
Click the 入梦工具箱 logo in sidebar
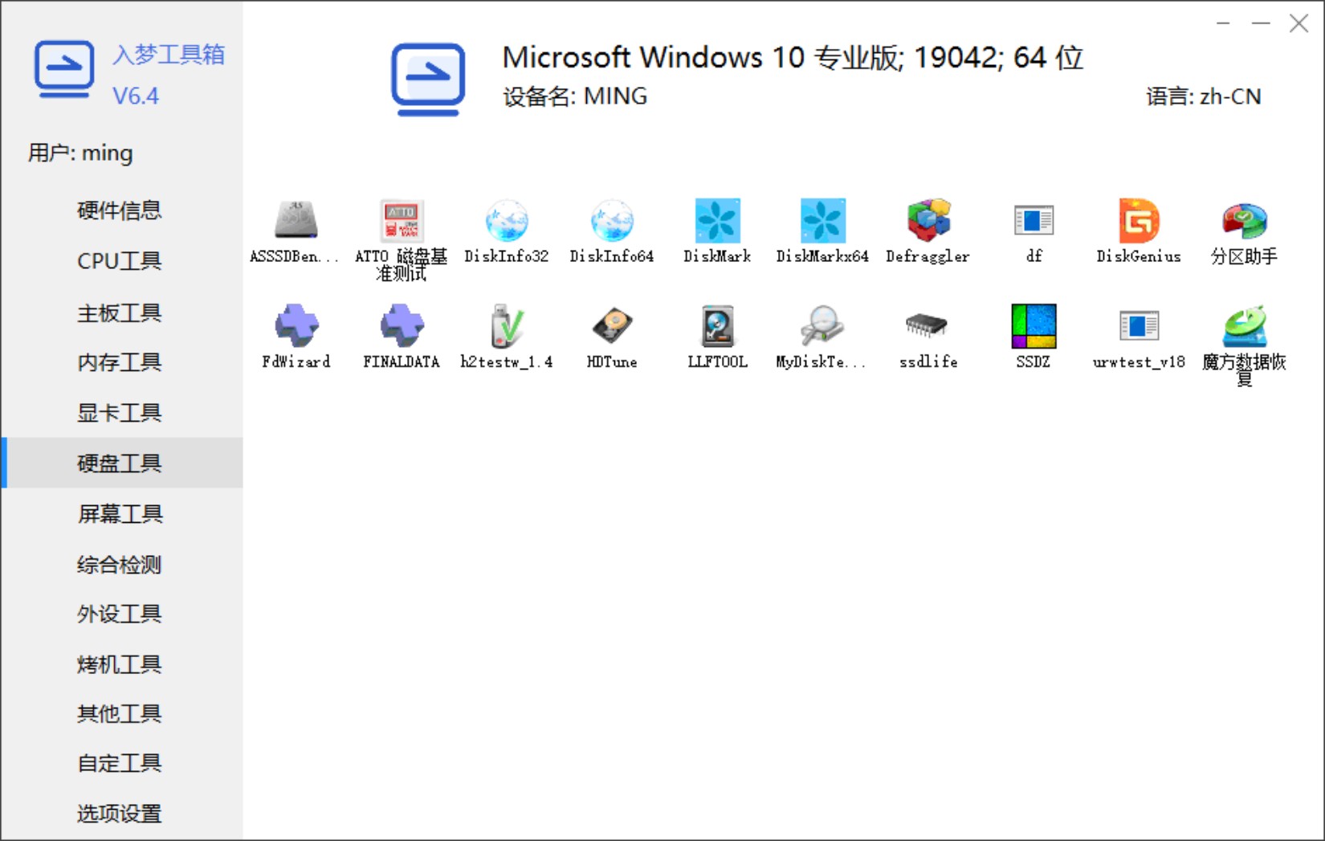point(64,70)
